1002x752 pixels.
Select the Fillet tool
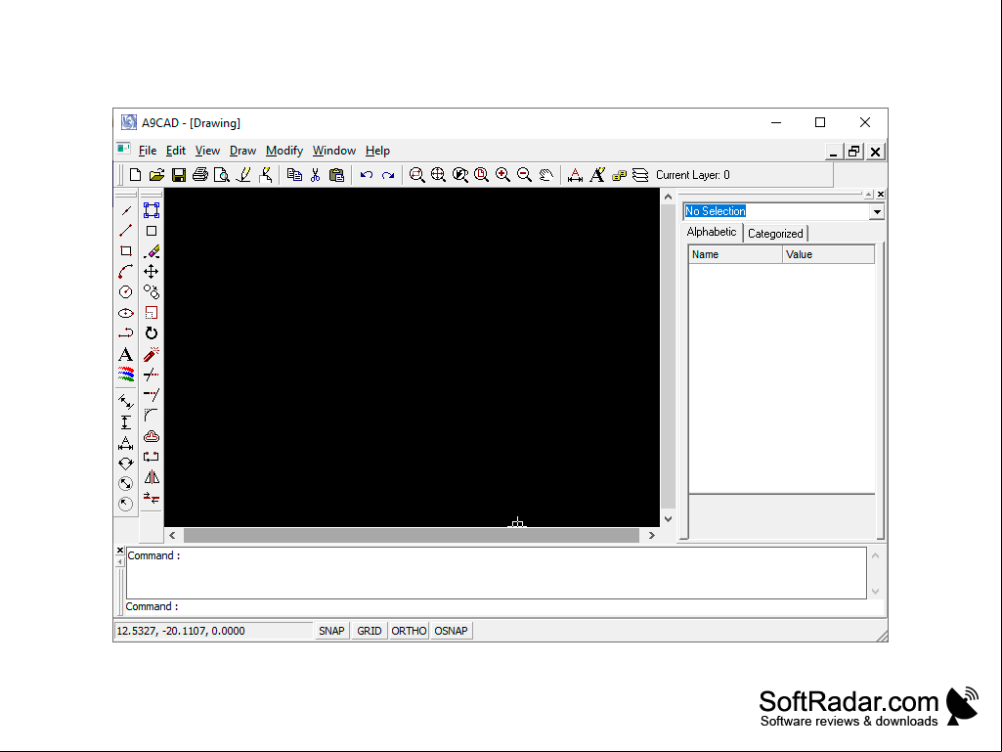[x=152, y=416]
